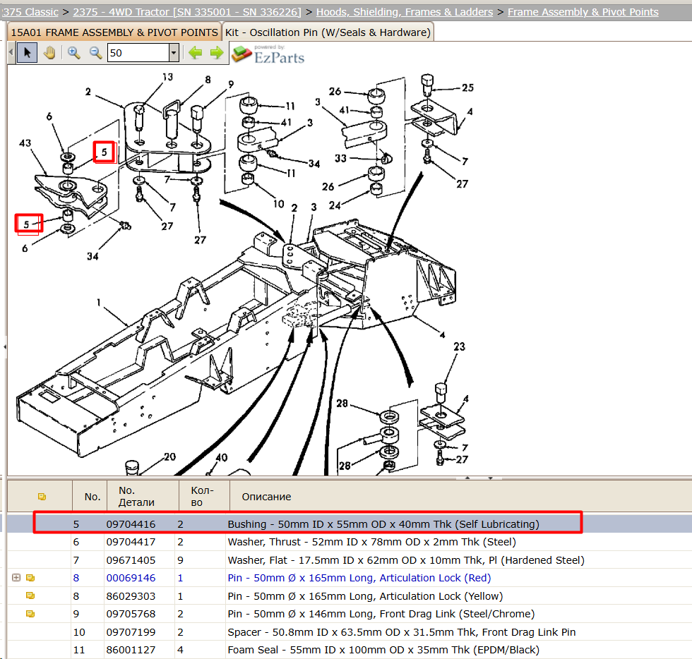Viewport: 692px width, 659px height.
Task: Click the zoom out magnifier
Action: [95, 53]
